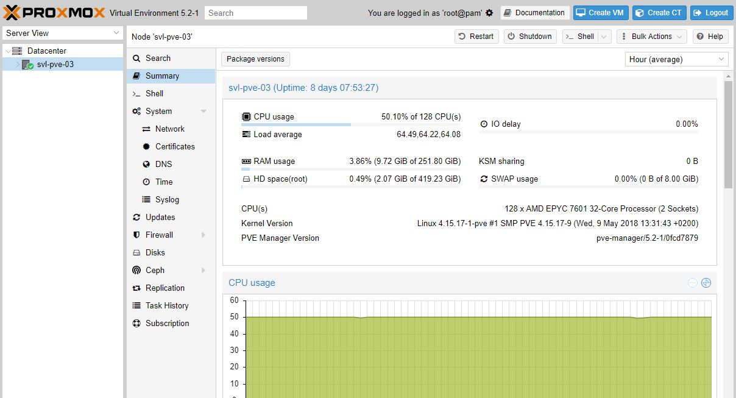Image resolution: width=736 pixels, height=398 pixels.
Task: Click the RAM usage progress bar
Action: tap(351, 169)
